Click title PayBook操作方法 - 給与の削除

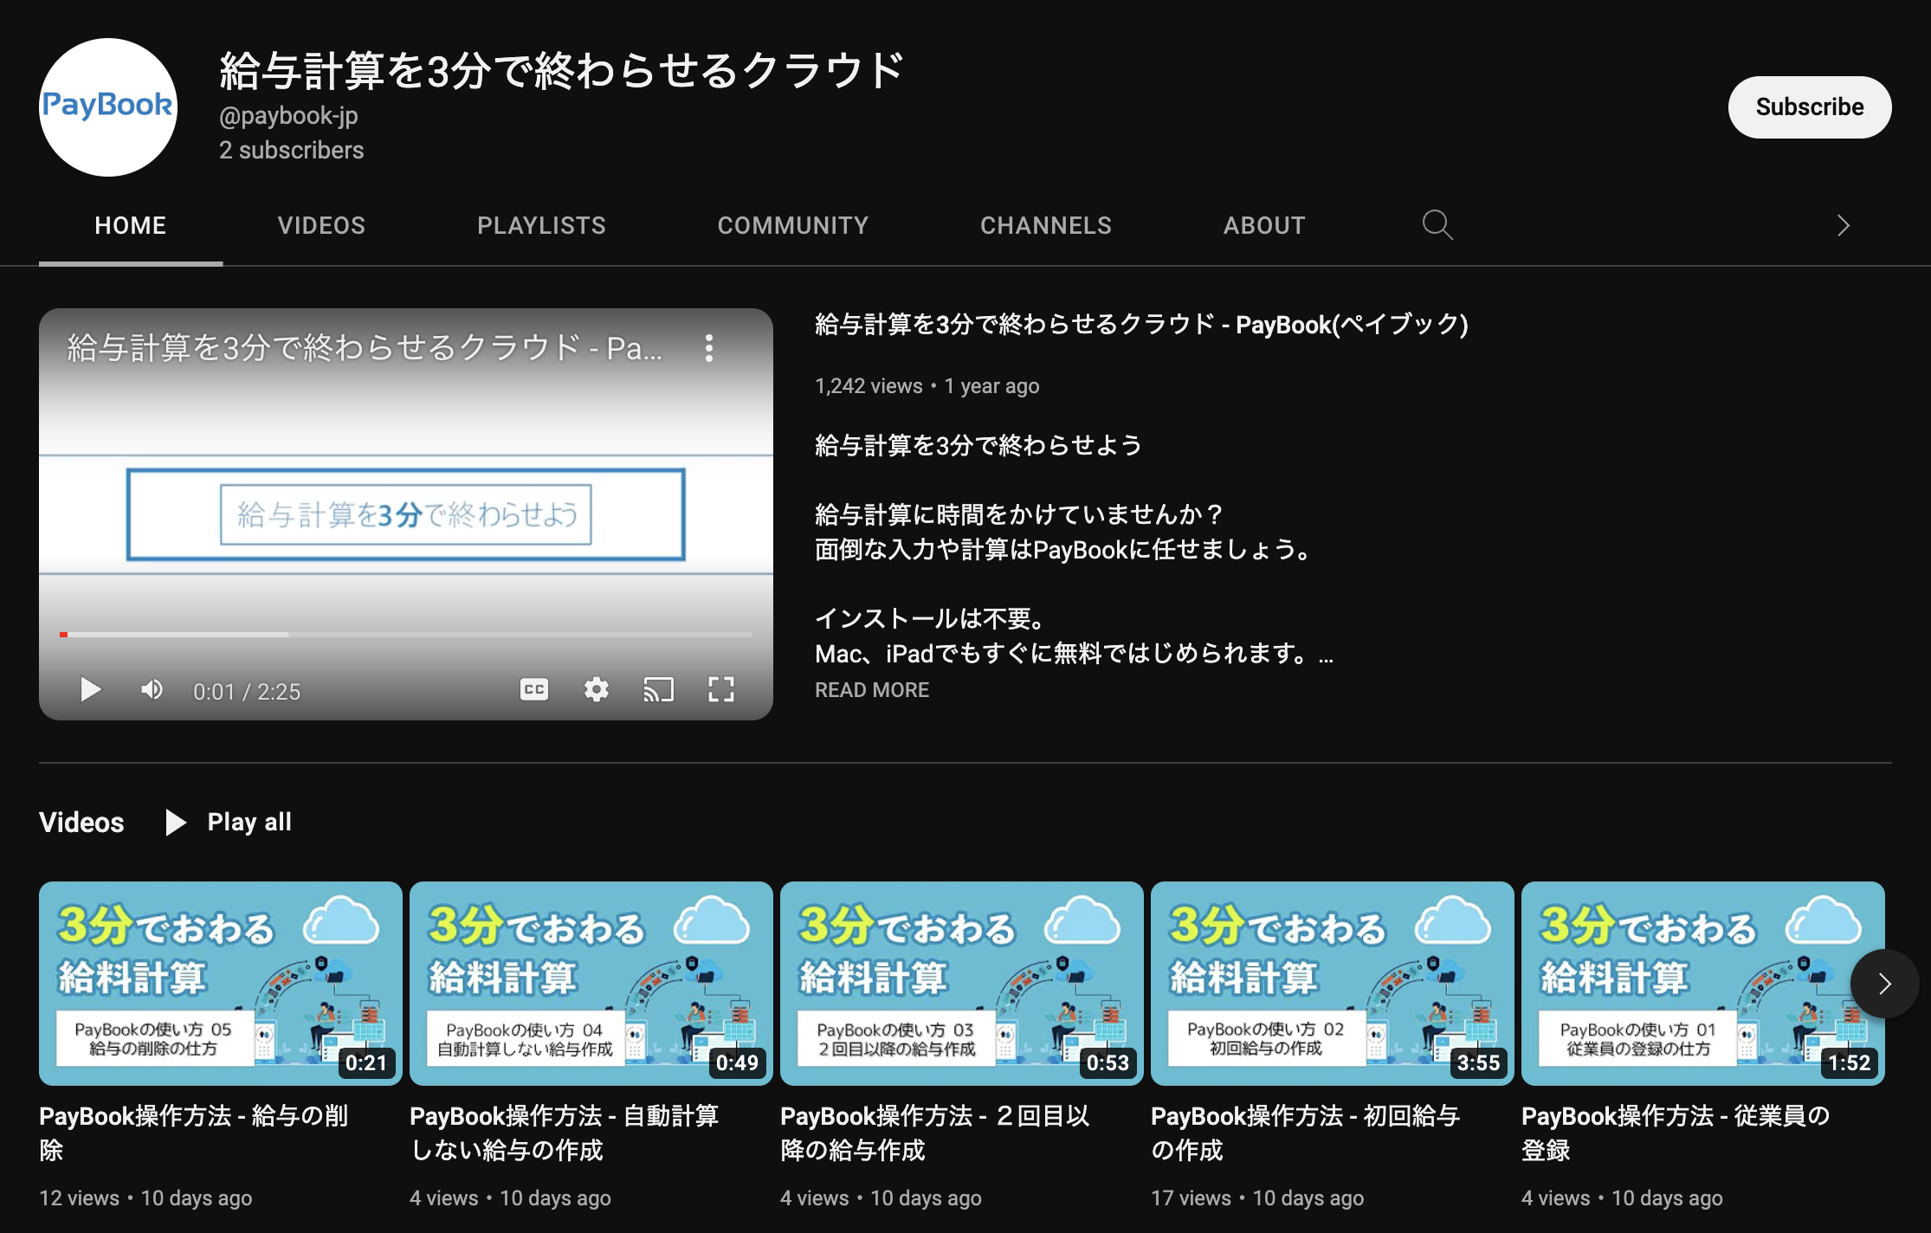[x=194, y=1133]
